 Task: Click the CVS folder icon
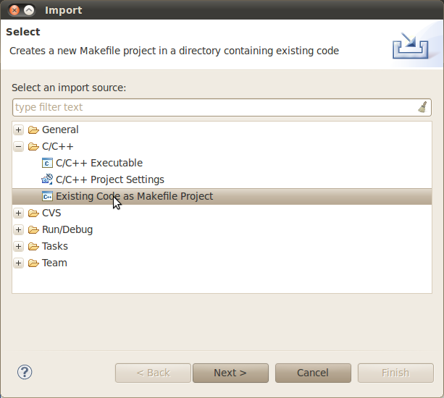coord(33,213)
